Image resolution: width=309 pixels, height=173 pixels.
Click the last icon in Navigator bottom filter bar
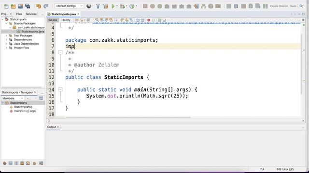tap(41, 163)
